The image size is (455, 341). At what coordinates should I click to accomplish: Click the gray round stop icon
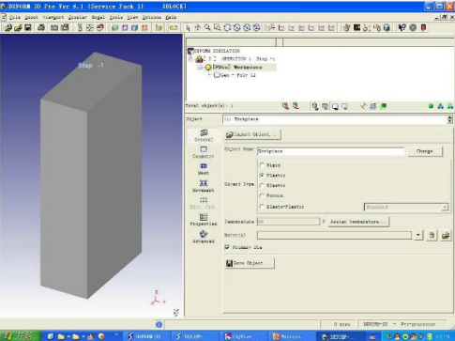tap(413, 28)
